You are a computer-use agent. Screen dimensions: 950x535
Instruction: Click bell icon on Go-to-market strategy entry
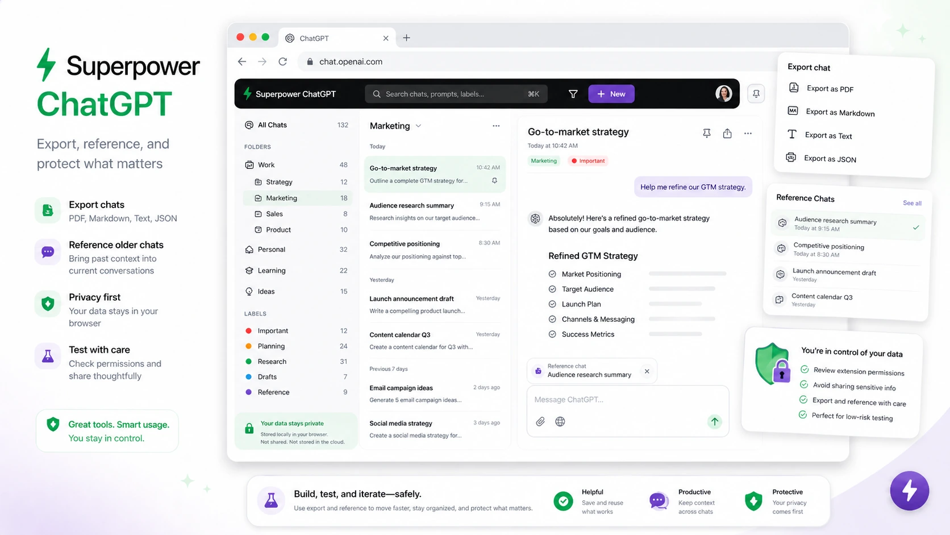494,181
